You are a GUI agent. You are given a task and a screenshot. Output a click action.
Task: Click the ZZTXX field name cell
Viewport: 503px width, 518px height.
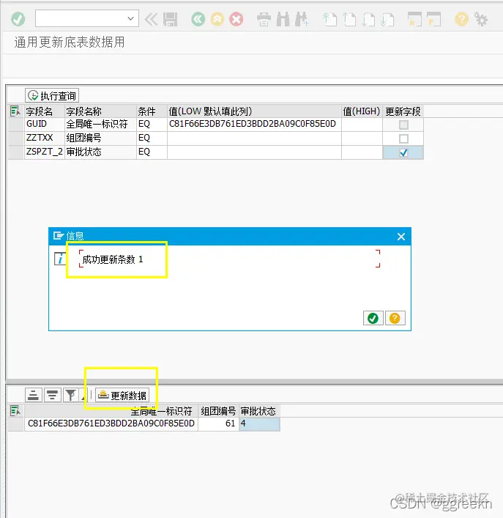point(45,138)
